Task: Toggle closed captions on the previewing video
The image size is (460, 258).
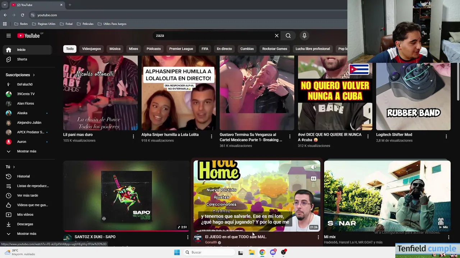Action: point(313,178)
